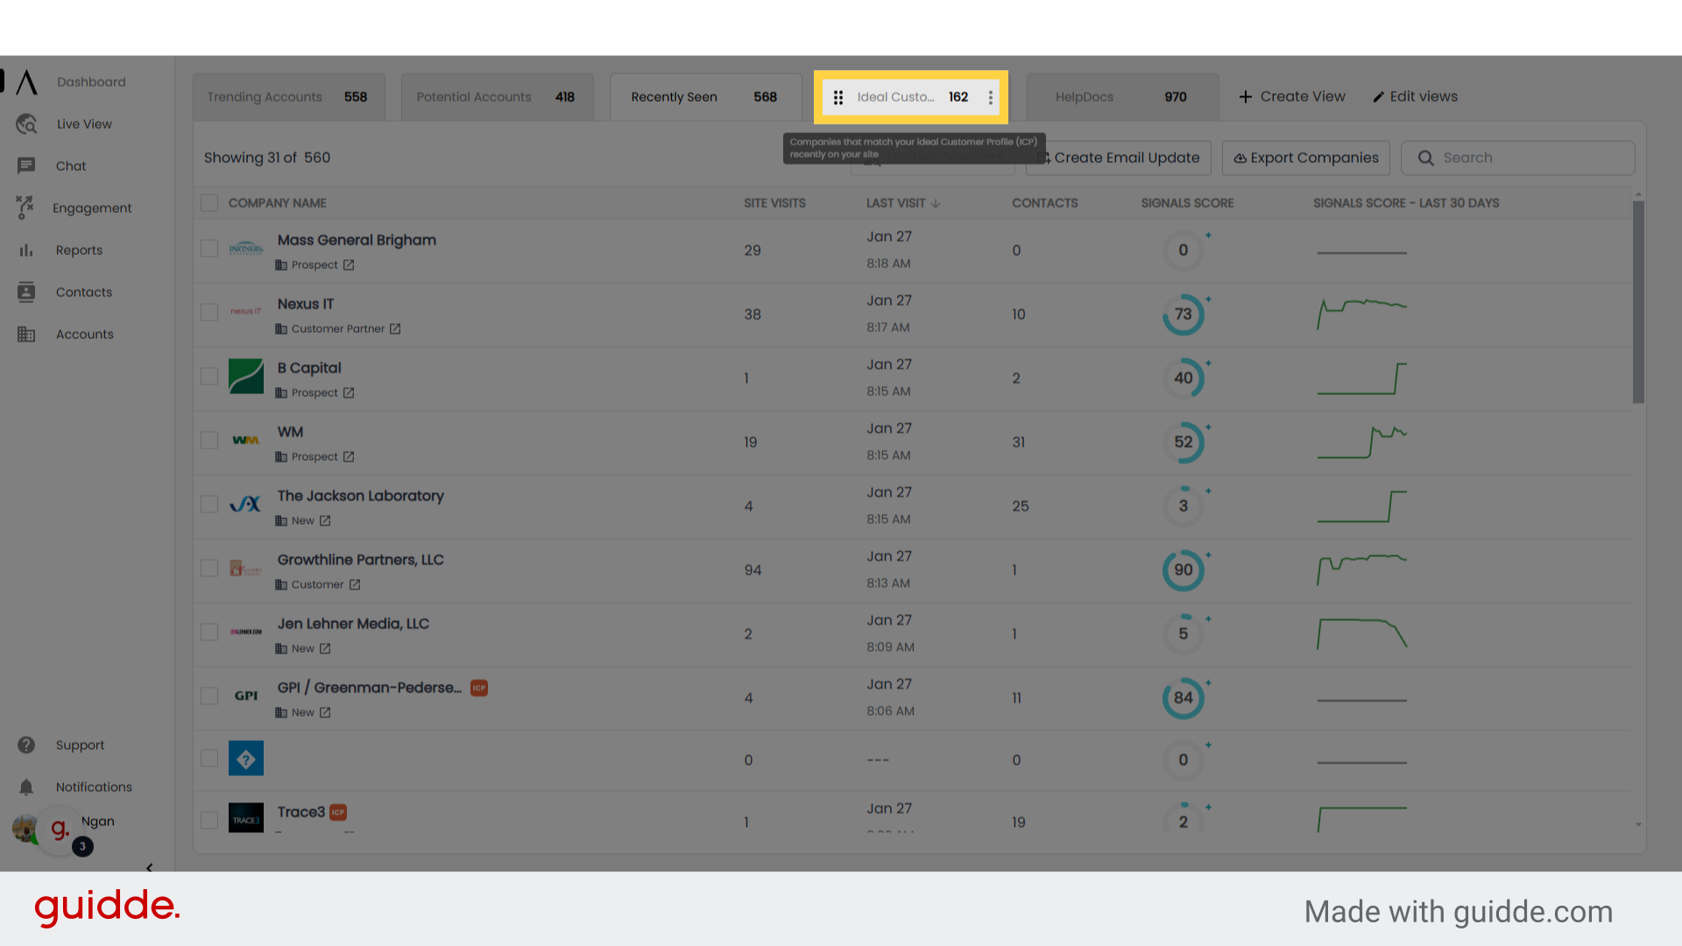Check the WM row checkbox
This screenshot has width=1682, height=946.
pyautogui.click(x=209, y=441)
